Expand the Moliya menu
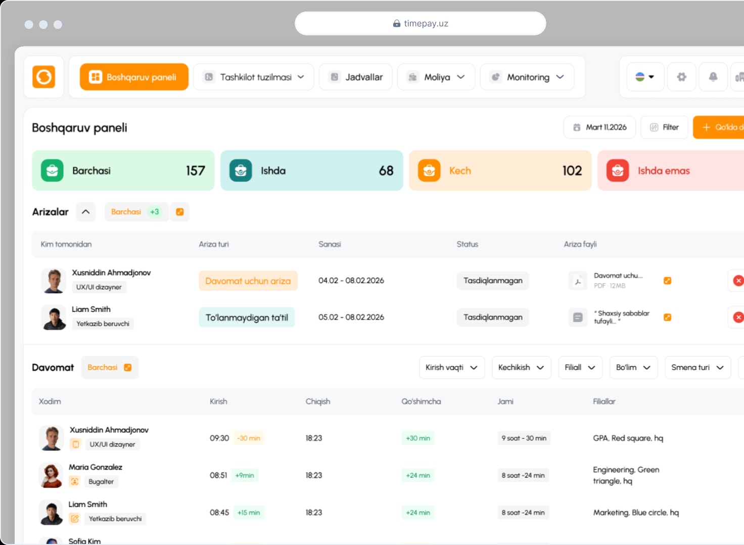Viewport: 744px width, 545px height. [x=436, y=77]
